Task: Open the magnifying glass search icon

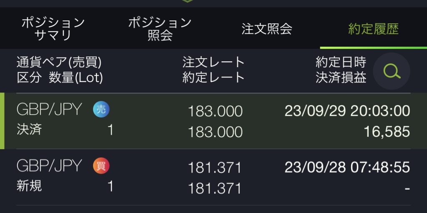Action: click(391, 71)
